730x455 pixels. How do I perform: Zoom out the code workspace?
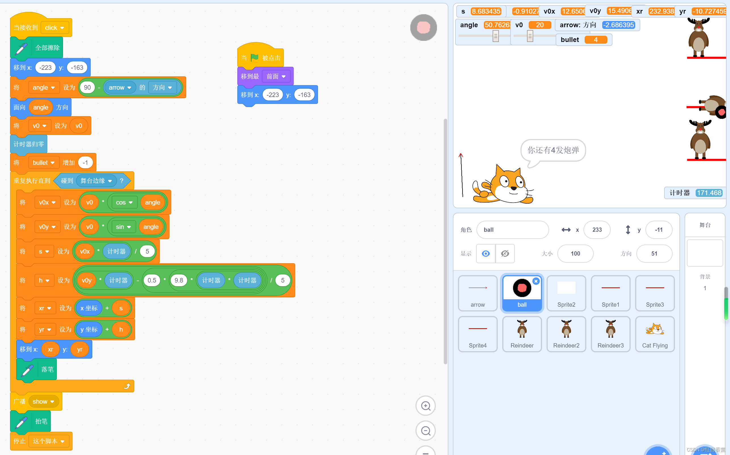click(425, 431)
